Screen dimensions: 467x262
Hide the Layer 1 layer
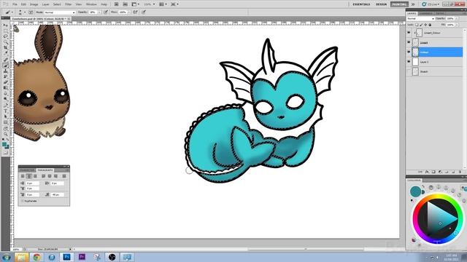(x=409, y=62)
